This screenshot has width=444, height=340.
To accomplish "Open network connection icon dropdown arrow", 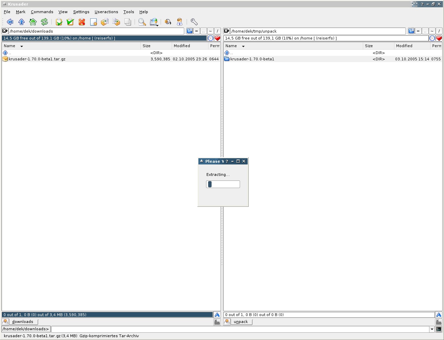I will [157, 25].
